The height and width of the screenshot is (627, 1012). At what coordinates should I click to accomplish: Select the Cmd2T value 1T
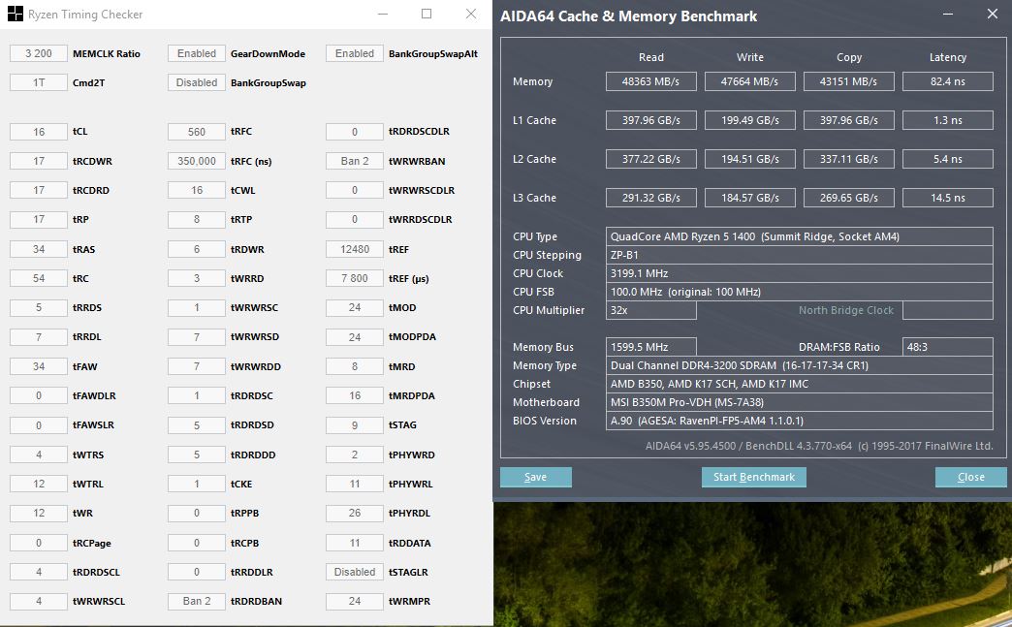[39, 82]
